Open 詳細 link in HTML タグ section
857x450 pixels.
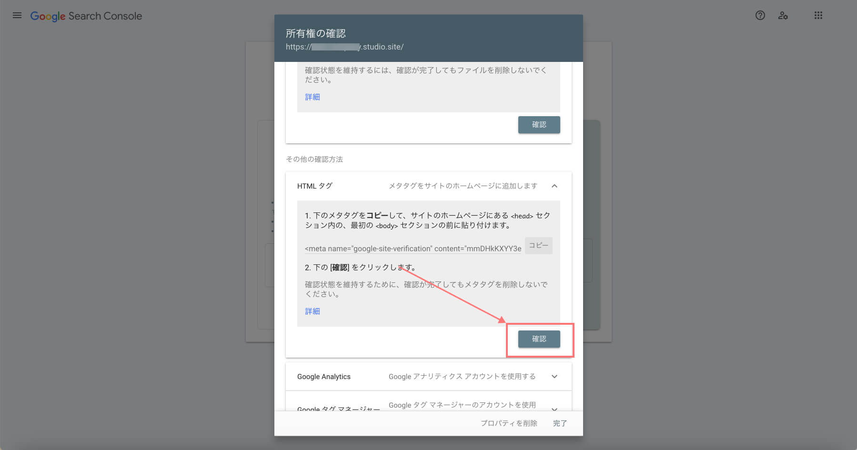click(313, 311)
